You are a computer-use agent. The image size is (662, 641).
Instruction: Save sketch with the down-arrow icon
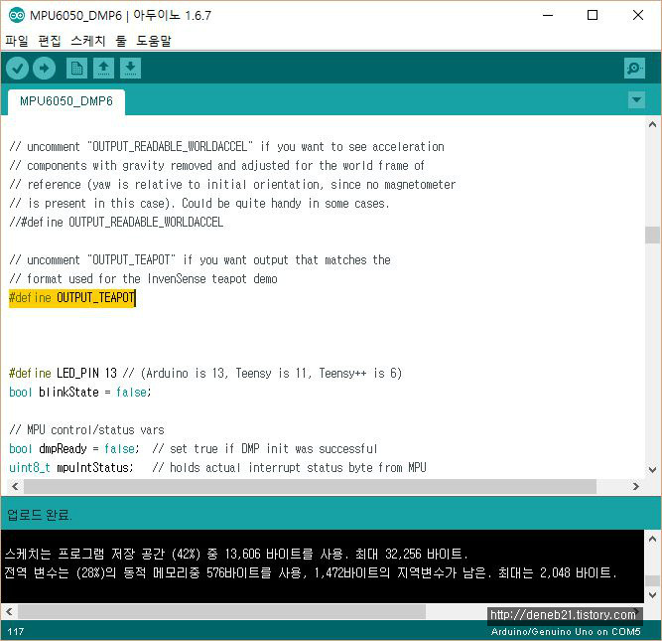tap(130, 68)
